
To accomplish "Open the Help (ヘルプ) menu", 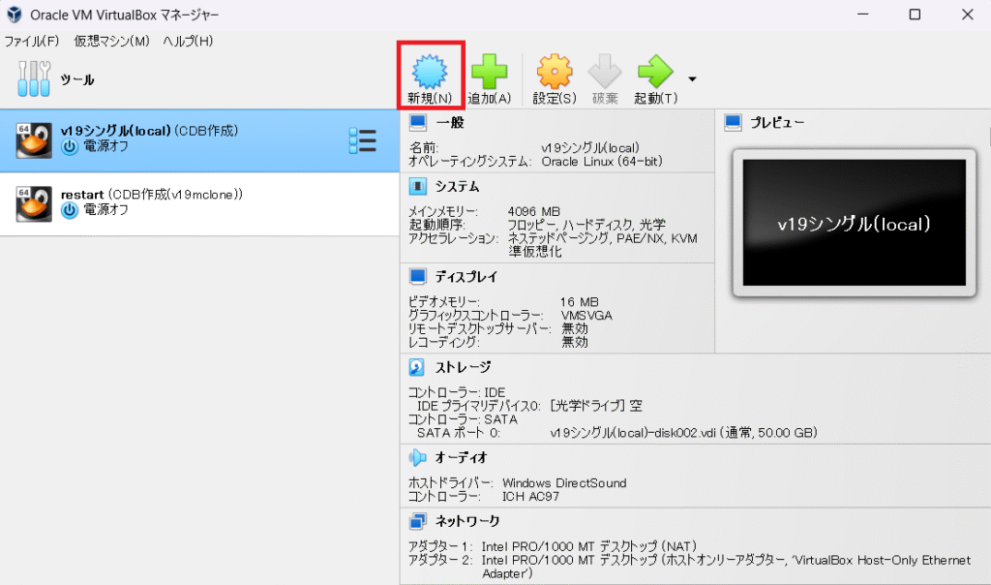I will tap(188, 41).
